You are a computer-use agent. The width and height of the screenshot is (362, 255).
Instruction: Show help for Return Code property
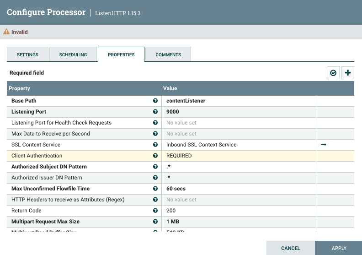pos(155,211)
